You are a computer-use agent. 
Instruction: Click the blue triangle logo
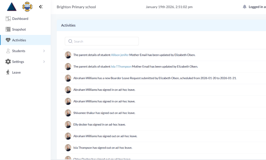12,7
